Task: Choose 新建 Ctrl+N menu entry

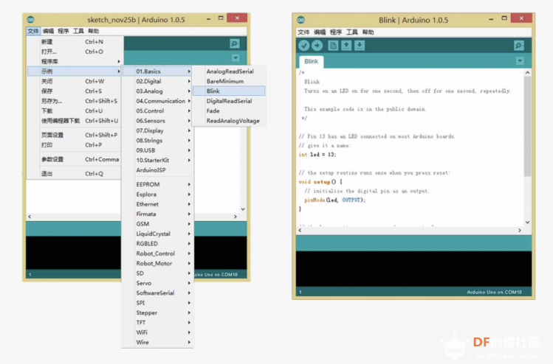Action: point(75,41)
